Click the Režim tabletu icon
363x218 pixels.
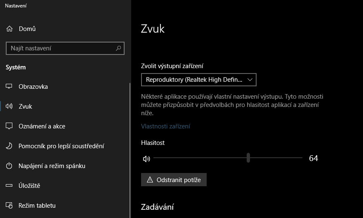[x=9, y=206]
